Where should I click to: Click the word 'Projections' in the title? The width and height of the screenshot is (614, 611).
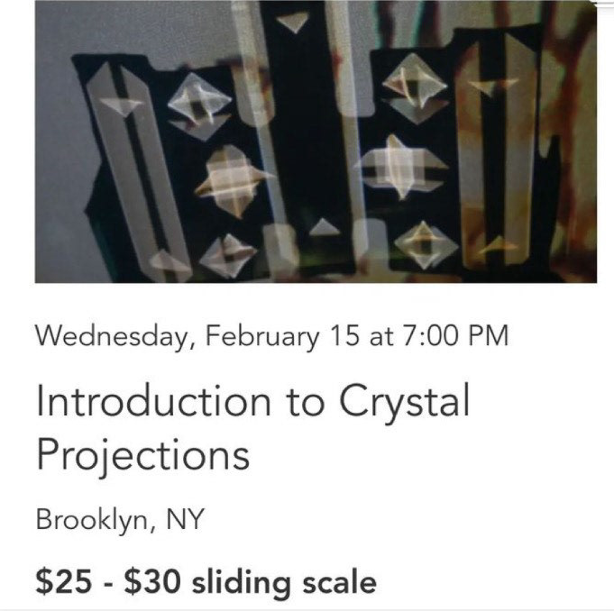142,455
